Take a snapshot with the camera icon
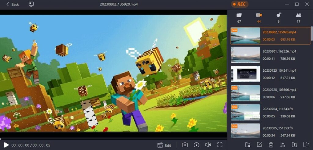 (x=185, y=145)
